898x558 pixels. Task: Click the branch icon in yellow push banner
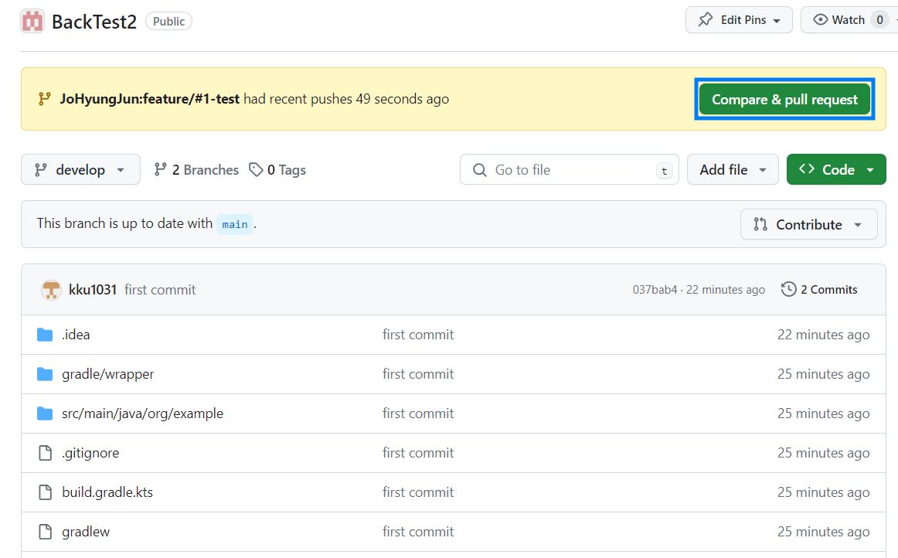click(x=44, y=98)
